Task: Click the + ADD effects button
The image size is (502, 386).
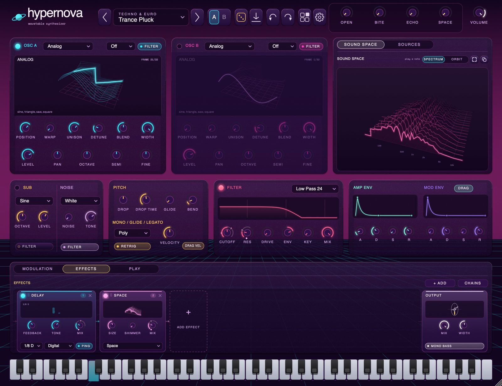Action: [x=440, y=283]
